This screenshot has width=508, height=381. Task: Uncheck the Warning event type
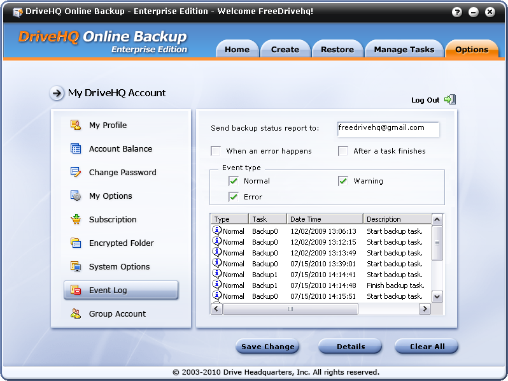coord(343,181)
